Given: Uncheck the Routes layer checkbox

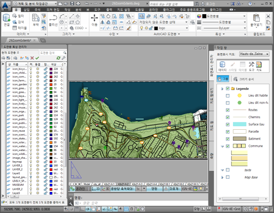Looking at the screenshot, I should point(228,110).
